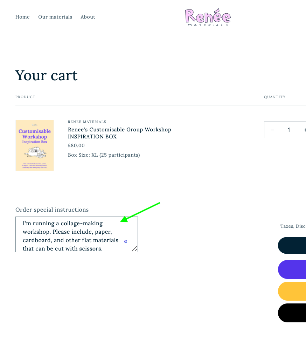Increase quantity with the plus button
The height and width of the screenshot is (356, 306).
click(305, 130)
